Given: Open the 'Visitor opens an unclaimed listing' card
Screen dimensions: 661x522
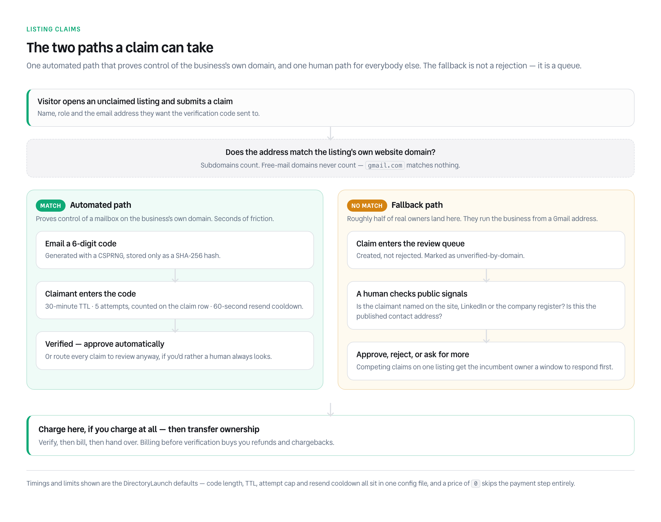Looking at the screenshot, I should click(x=330, y=107).
